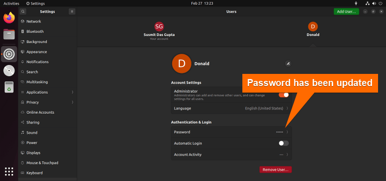Screen dimensions: 386x181
Task: Click the power icon in top bar
Action: [380, 3]
